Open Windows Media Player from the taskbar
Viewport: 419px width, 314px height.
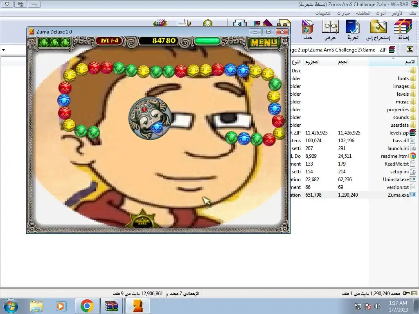tap(61, 306)
